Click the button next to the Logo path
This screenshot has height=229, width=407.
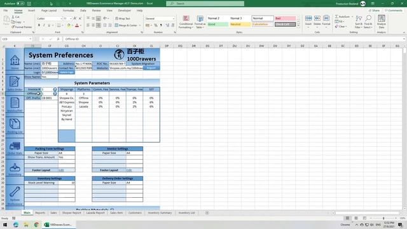66,73
